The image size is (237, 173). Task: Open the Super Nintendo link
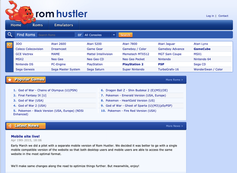(133, 69)
